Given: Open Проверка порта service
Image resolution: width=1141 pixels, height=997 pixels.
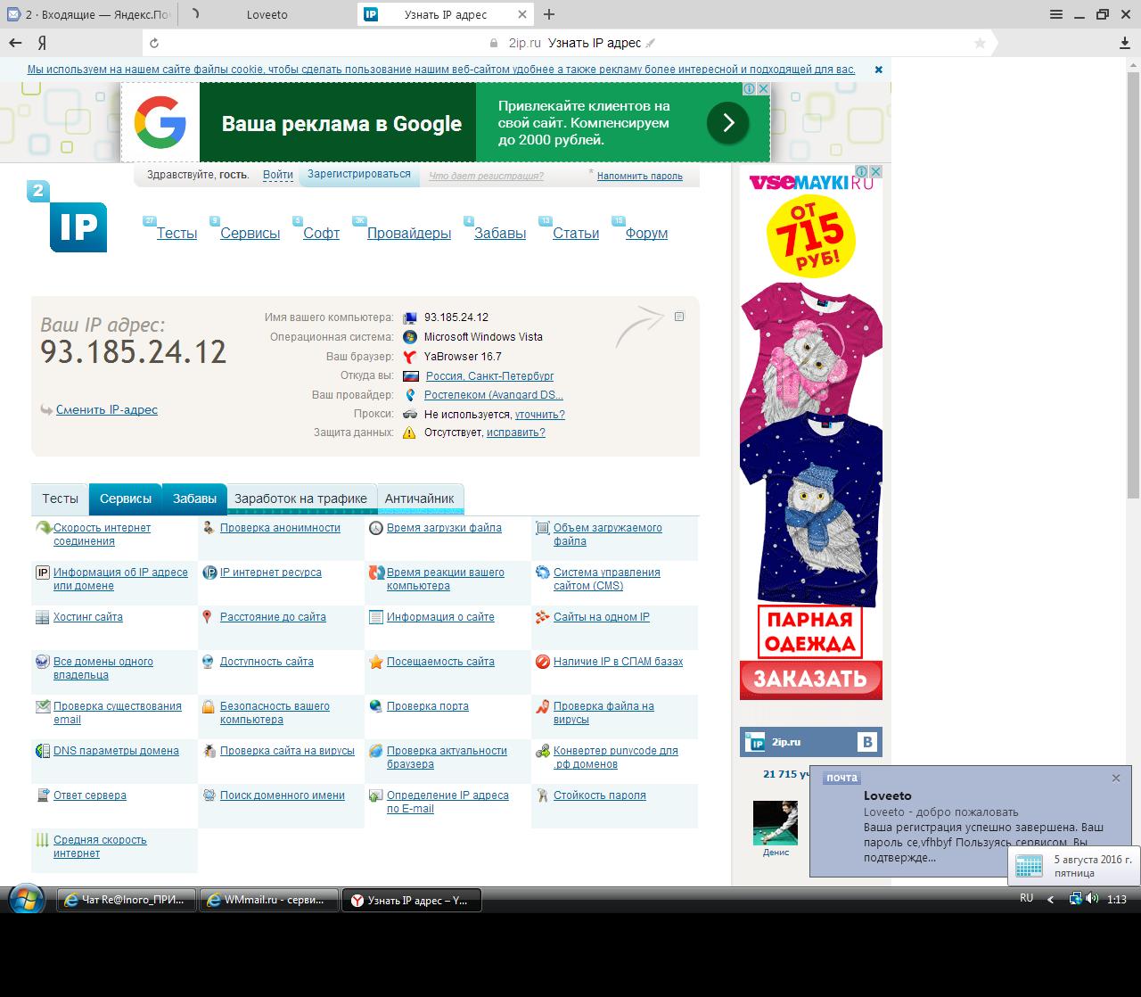Looking at the screenshot, I should click(428, 706).
